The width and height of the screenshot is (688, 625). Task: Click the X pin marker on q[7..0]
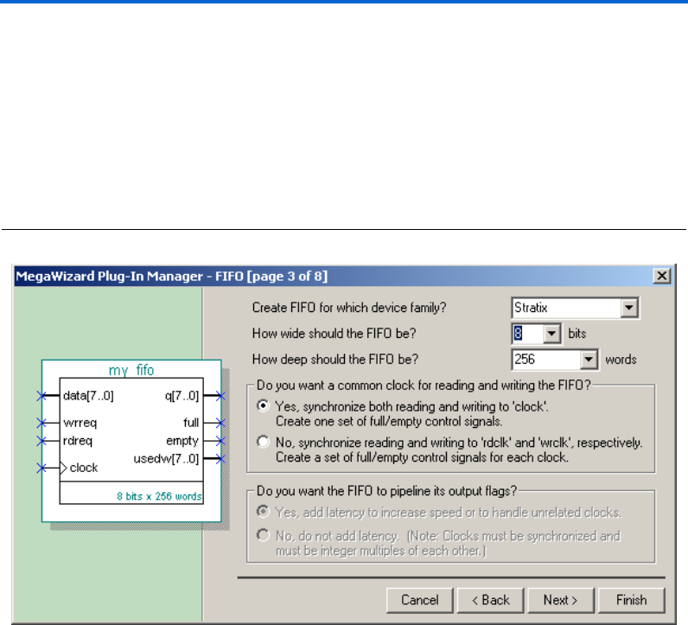(220, 396)
